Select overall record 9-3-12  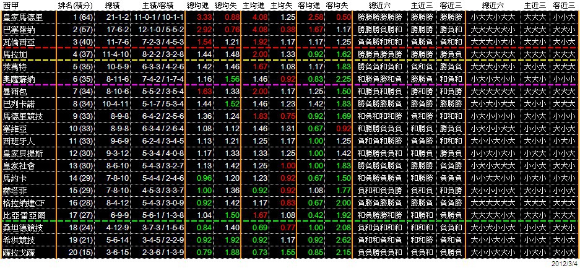point(118,153)
